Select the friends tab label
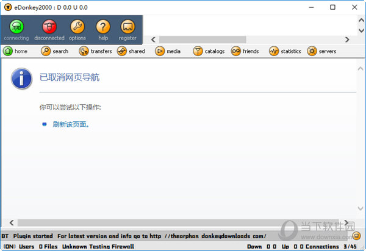This screenshot has width=366, height=251. tap(251, 51)
